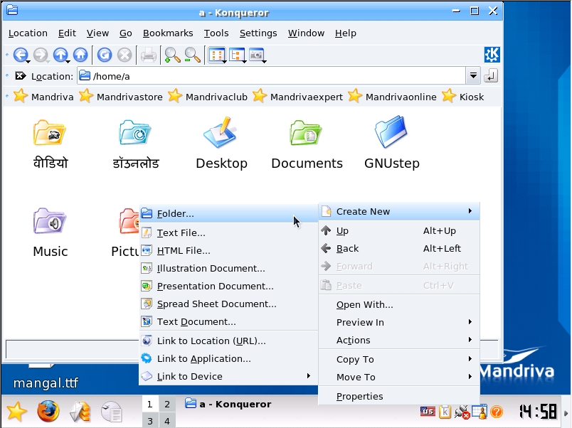572x428 pixels.
Task: Click the Up arrow toolbar icon
Action: (x=60, y=55)
